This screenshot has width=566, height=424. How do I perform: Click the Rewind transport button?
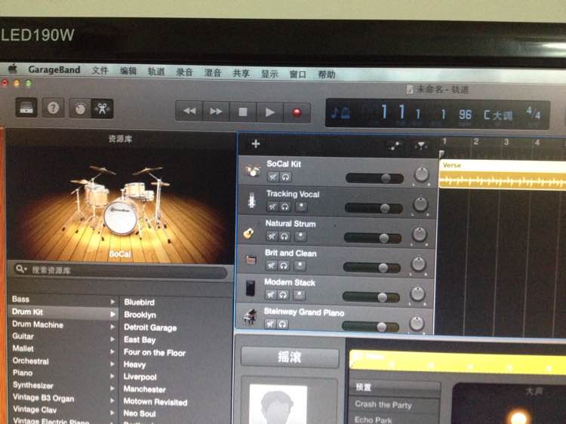point(189,111)
